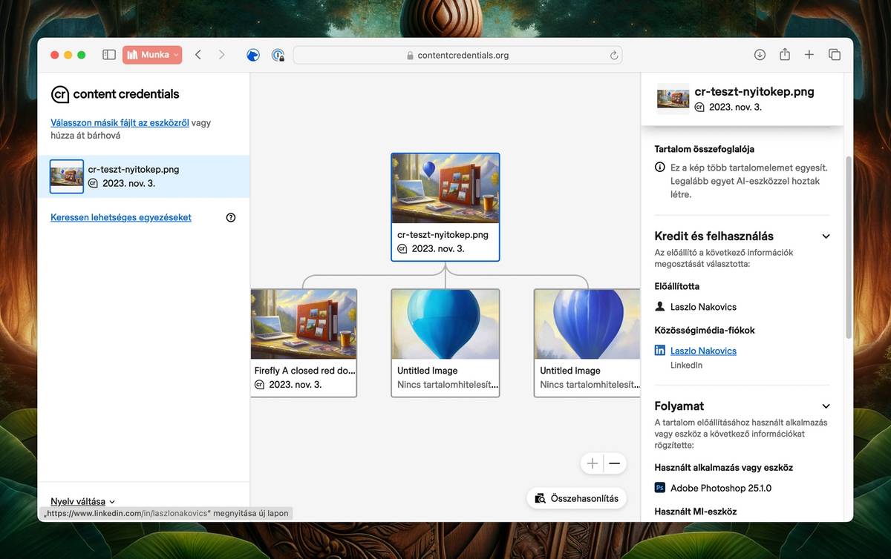
Task: Click the 'Közösségimédia-fiókok' label
Action: pos(705,330)
